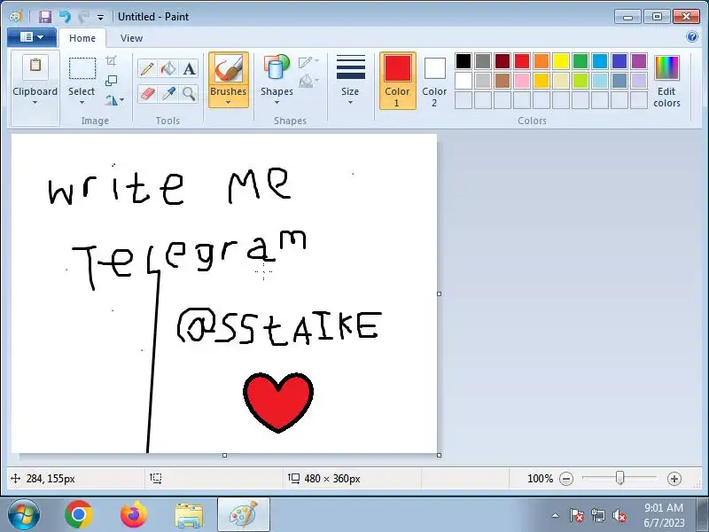Customize Quick Access Toolbar dropdown arrow

(100, 17)
